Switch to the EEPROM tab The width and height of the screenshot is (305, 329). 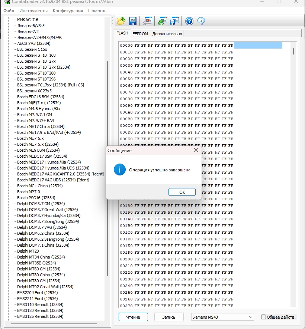[x=140, y=34]
